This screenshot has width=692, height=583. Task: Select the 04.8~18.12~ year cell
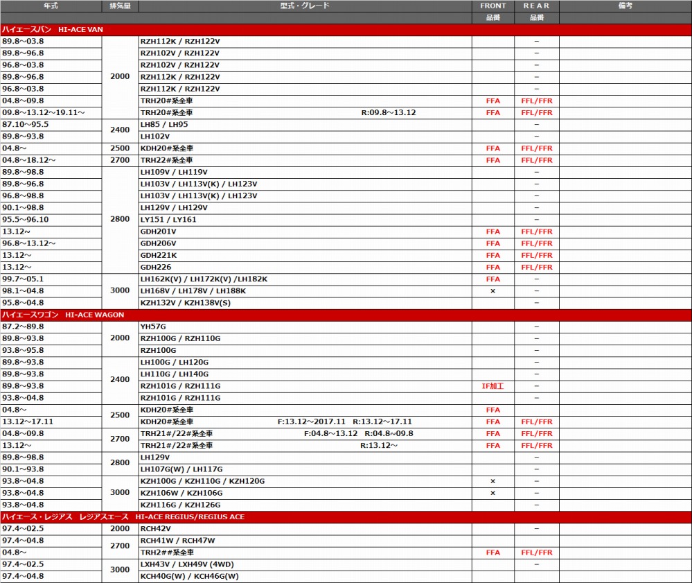[x=51, y=160]
